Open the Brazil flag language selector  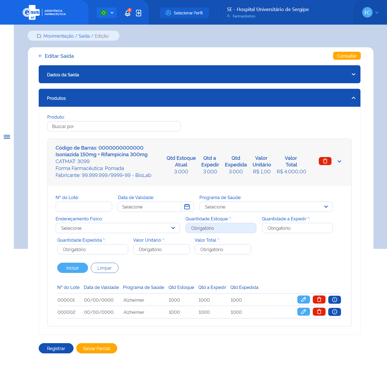point(107,13)
